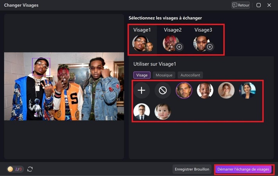Viewport: 278px width, 176px height.
Task: Upload a new face with plus button
Action: pos(142,90)
